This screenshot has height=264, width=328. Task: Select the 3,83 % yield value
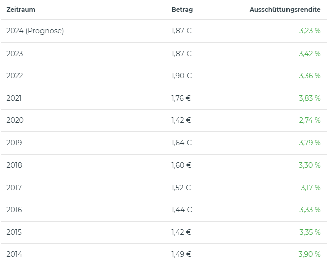309,98
